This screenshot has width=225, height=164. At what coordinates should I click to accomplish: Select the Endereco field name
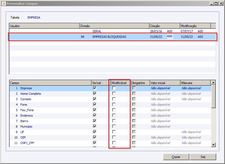pos(27,116)
